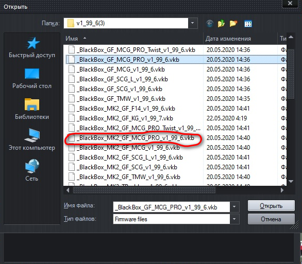Viewport: 302px width, 264px height.
Task: Click vertical scrollbar up arrow
Action: pos(291,37)
